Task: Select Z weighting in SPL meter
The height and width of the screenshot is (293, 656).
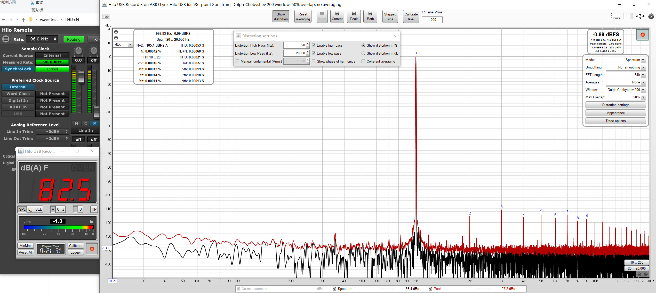Action: [x=63, y=209]
